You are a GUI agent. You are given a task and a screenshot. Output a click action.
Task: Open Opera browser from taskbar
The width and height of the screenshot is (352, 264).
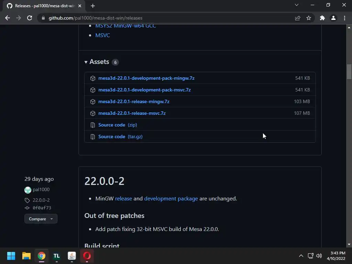click(87, 256)
